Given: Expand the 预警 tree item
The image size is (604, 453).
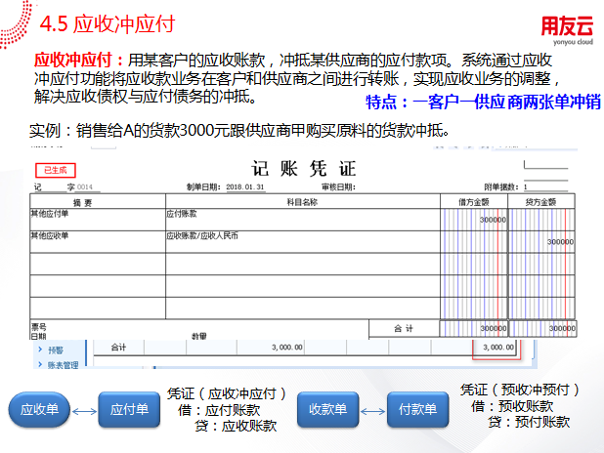Looking at the screenshot, I should [x=40, y=349].
